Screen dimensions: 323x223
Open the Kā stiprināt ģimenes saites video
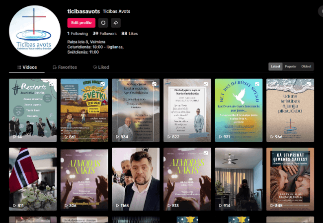click(x=290, y=179)
